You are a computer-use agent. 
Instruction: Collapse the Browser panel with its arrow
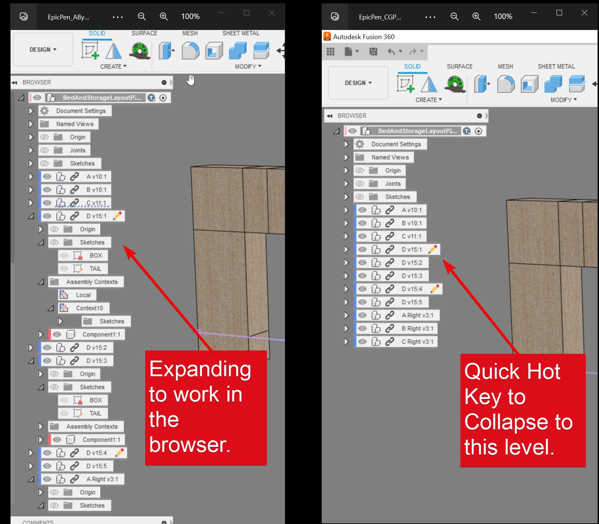click(14, 82)
